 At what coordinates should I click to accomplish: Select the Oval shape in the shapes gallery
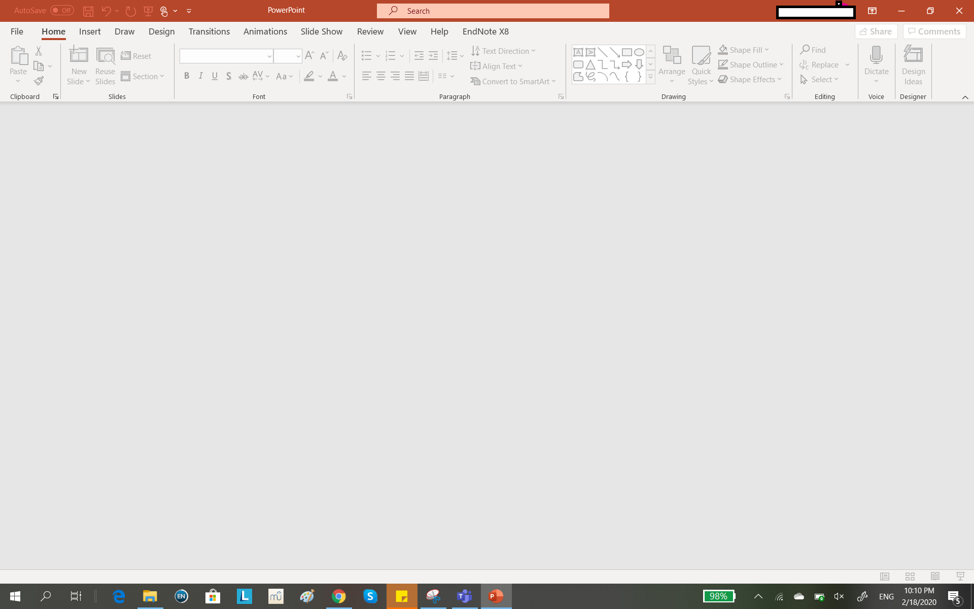[x=639, y=52]
